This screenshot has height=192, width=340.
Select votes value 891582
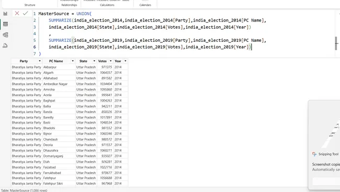pos(107,78)
